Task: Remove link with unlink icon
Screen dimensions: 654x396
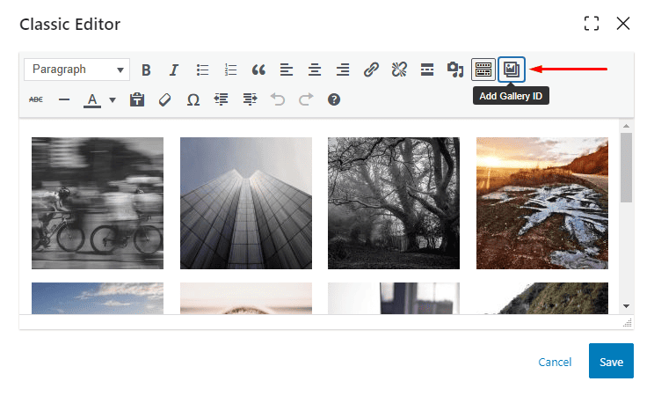Action: [399, 70]
